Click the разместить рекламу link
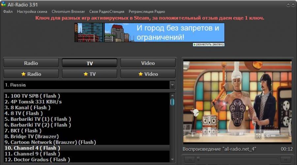Screen dimensions: 297x165 (209, 45)
